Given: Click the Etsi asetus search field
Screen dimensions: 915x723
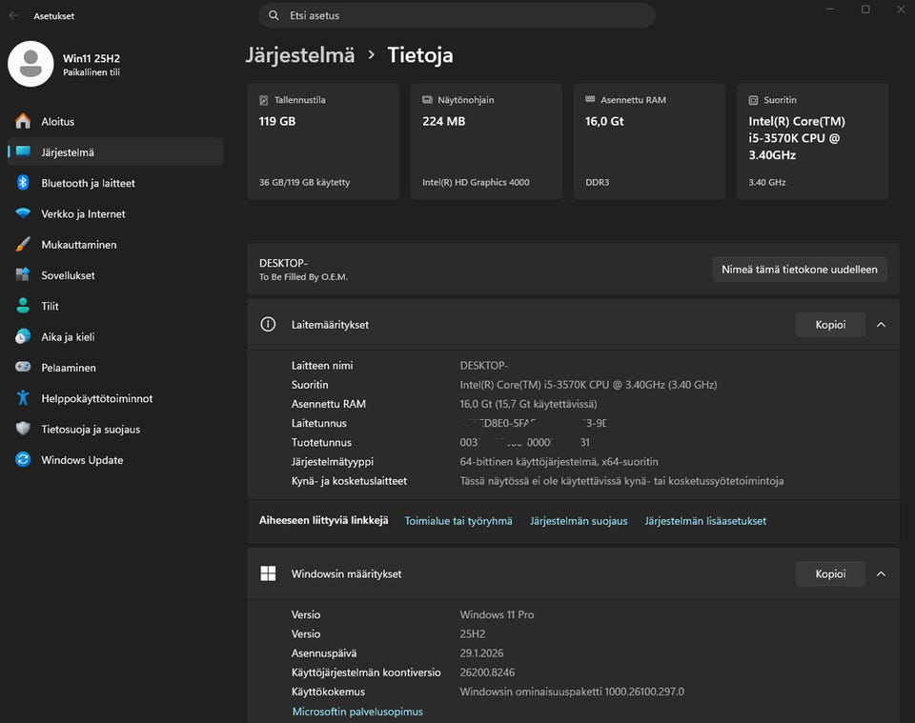Looking at the screenshot, I should [457, 16].
